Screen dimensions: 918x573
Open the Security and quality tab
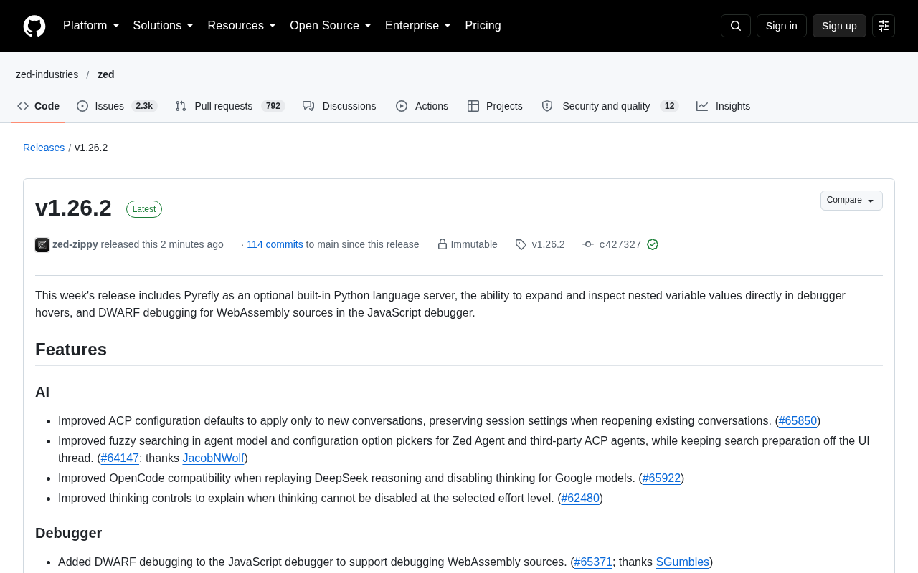pos(610,106)
